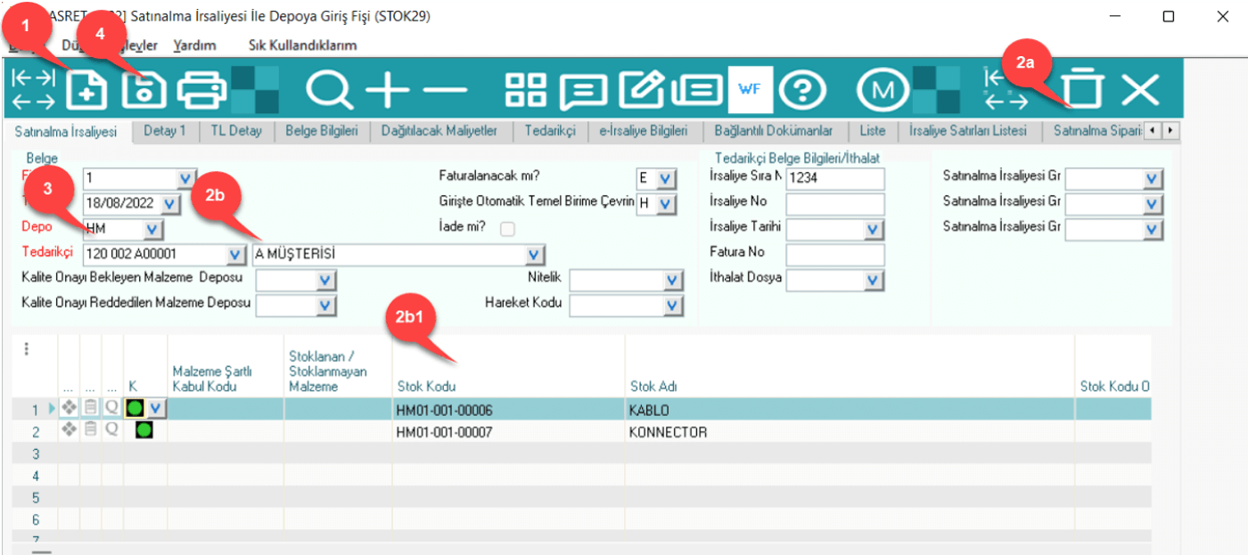The height and width of the screenshot is (555, 1248).
Task: Open the Dağıtılacak Maliyetler tab
Action: (439, 131)
